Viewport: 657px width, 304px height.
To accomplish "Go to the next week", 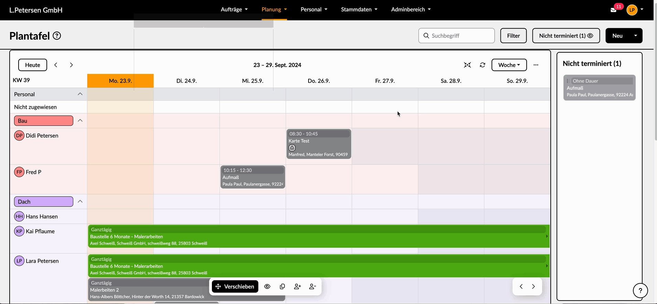I will click(71, 65).
